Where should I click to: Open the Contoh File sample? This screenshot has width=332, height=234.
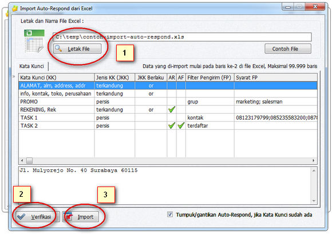tap(288, 49)
